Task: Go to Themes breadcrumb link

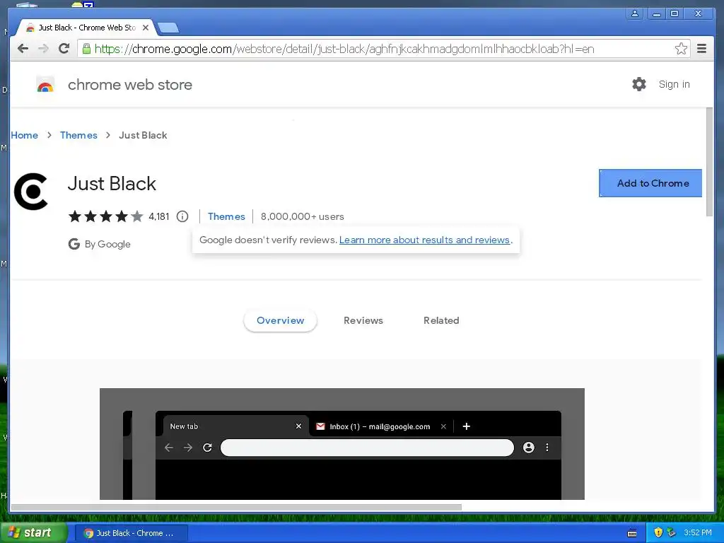Action: point(78,135)
